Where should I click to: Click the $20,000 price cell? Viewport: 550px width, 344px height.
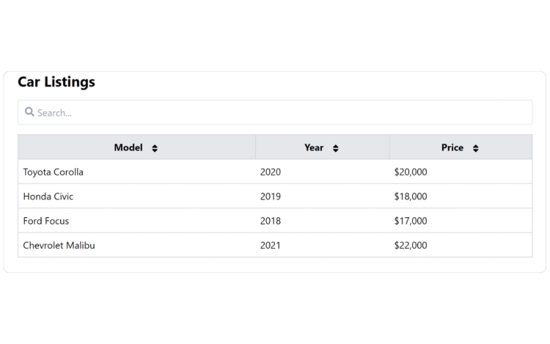click(461, 172)
